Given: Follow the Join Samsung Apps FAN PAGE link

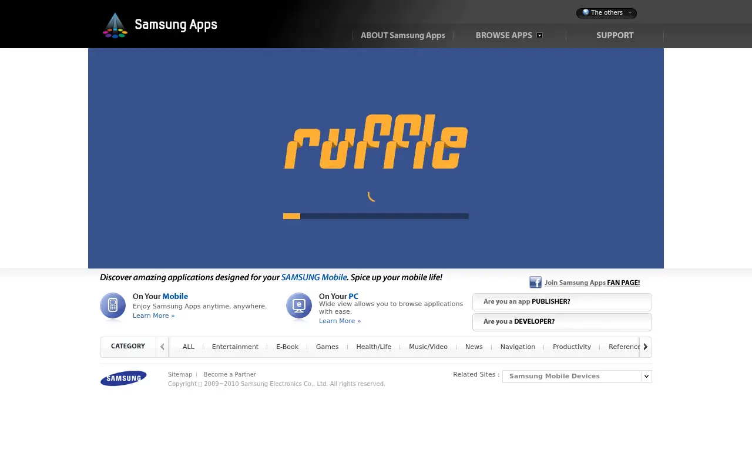Looking at the screenshot, I should click(x=592, y=283).
